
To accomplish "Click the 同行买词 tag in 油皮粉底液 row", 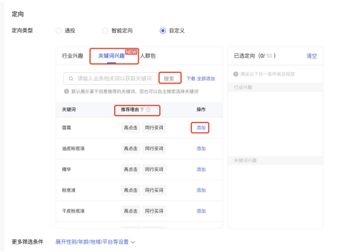I will click(x=154, y=149).
